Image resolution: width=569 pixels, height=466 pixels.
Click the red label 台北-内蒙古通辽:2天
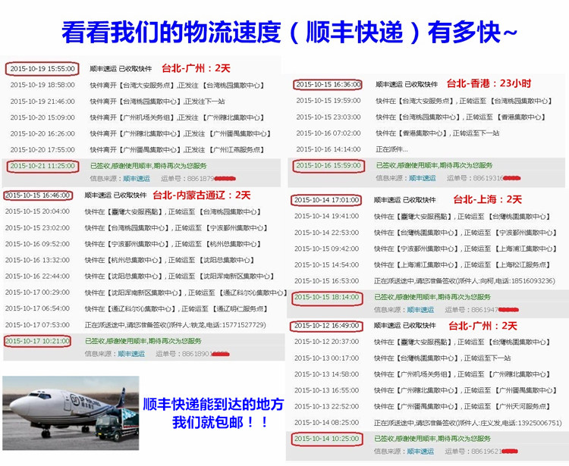click(x=202, y=195)
